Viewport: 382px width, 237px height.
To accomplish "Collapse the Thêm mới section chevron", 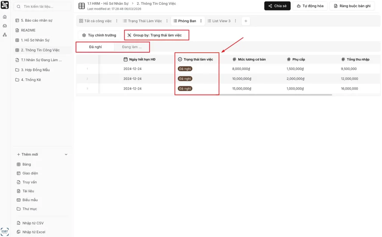I will (66, 155).
